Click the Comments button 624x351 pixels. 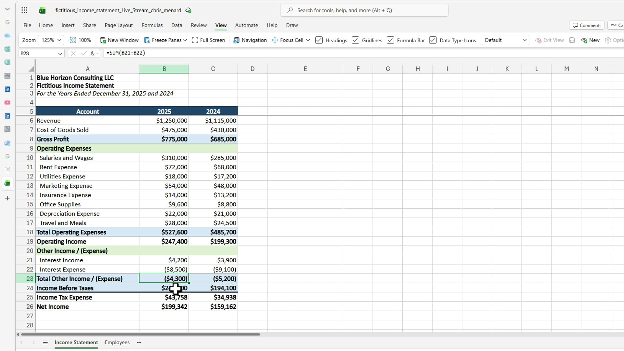tap(586, 25)
